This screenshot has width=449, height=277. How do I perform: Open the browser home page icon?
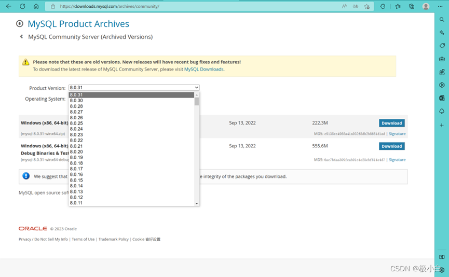pyautogui.click(x=36, y=6)
